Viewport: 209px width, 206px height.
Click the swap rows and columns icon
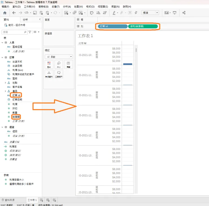[92, 13]
